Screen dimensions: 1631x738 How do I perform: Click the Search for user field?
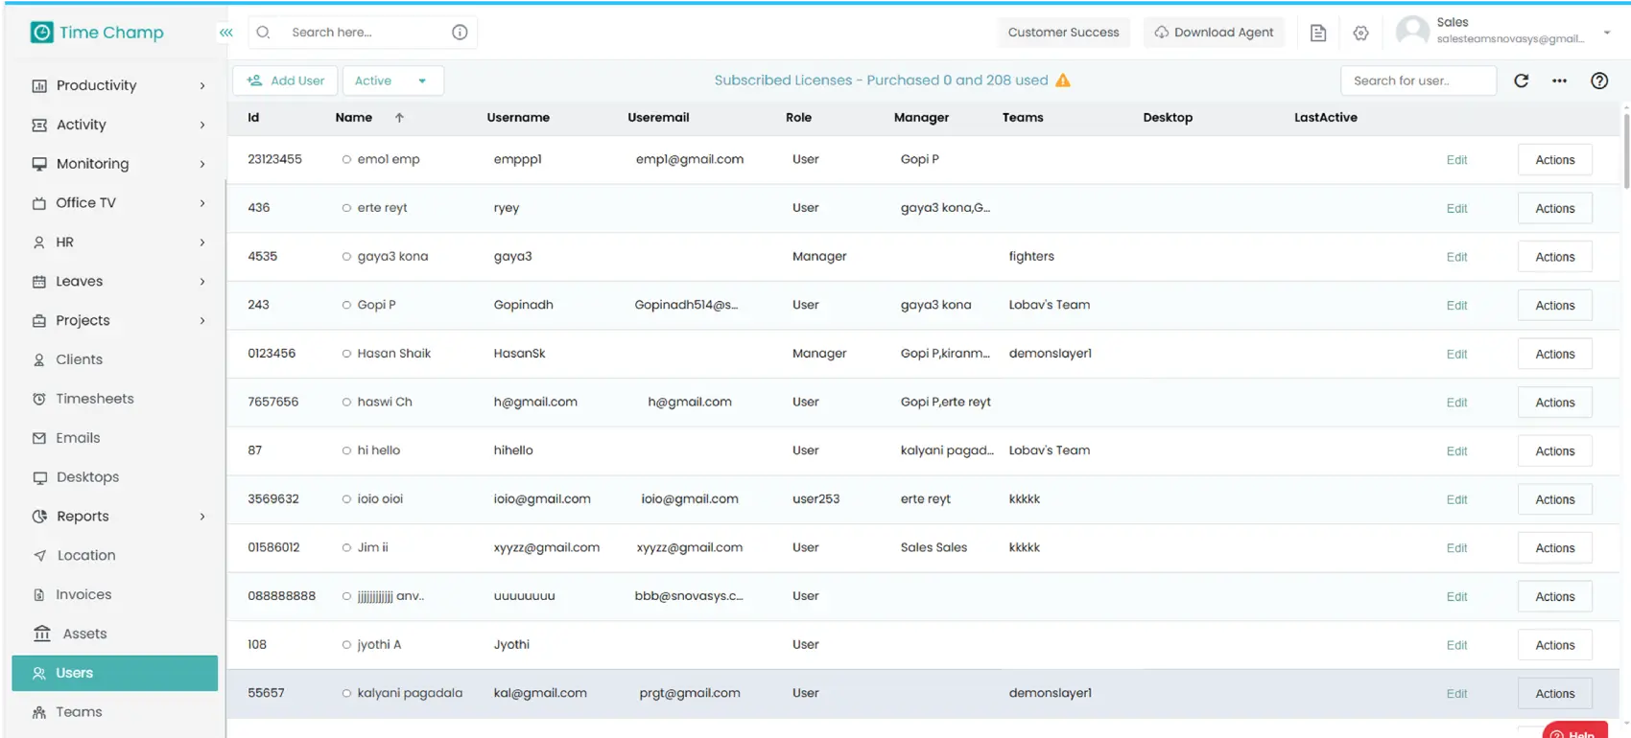click(x=1417, y=81)
